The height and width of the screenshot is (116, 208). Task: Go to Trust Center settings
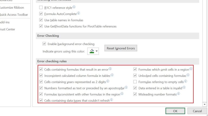tap(7, 29)
